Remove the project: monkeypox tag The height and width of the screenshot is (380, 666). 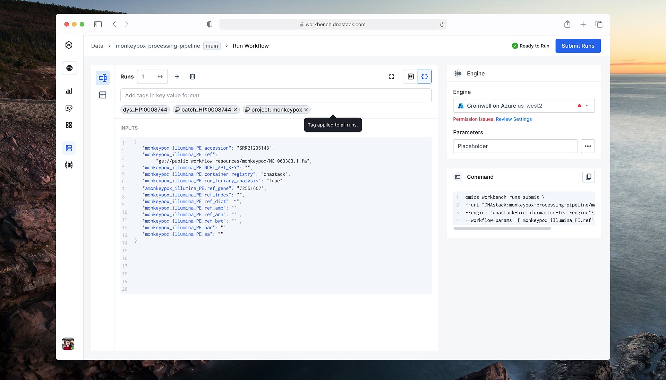tap(306, 110)
